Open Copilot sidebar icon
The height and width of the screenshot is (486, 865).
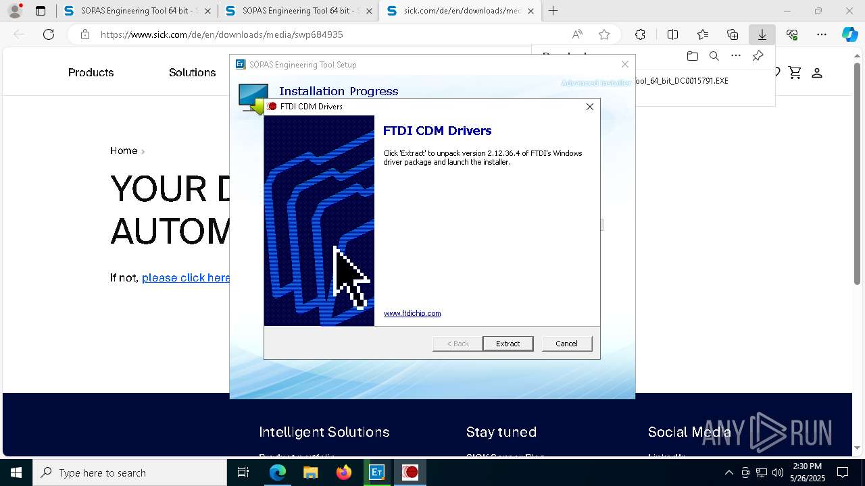point(849,34)
